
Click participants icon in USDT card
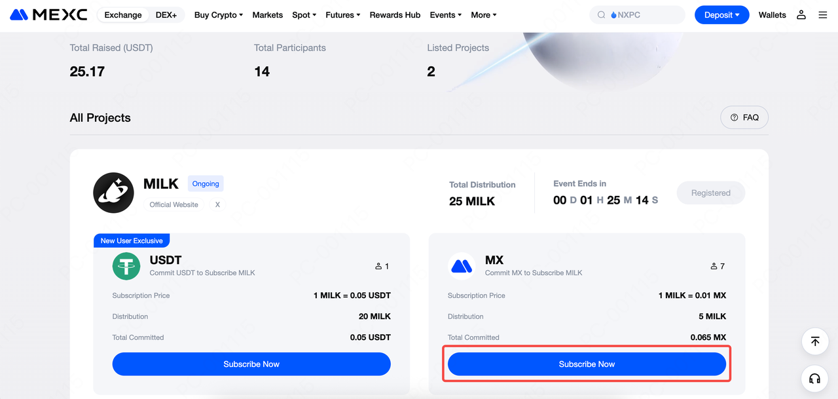coord(378,266)
